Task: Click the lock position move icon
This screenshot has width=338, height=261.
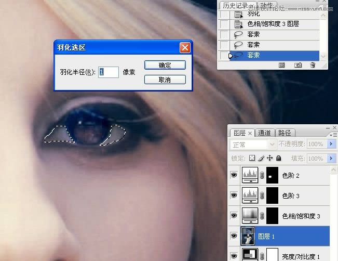Action: point(269,158)
